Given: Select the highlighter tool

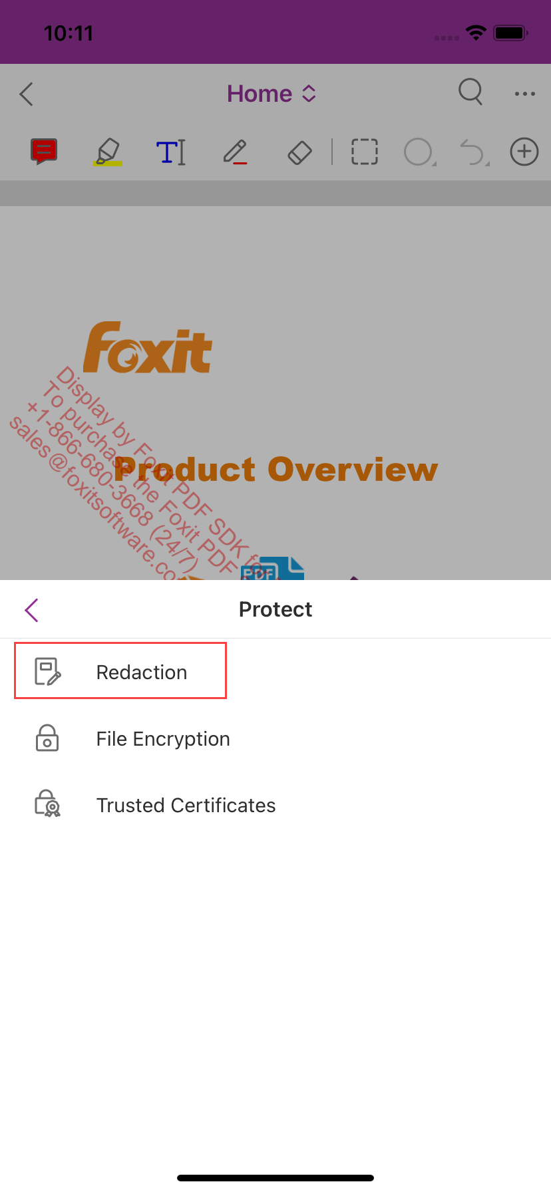Looking at the screenshot, I should (x=107, y=152).
